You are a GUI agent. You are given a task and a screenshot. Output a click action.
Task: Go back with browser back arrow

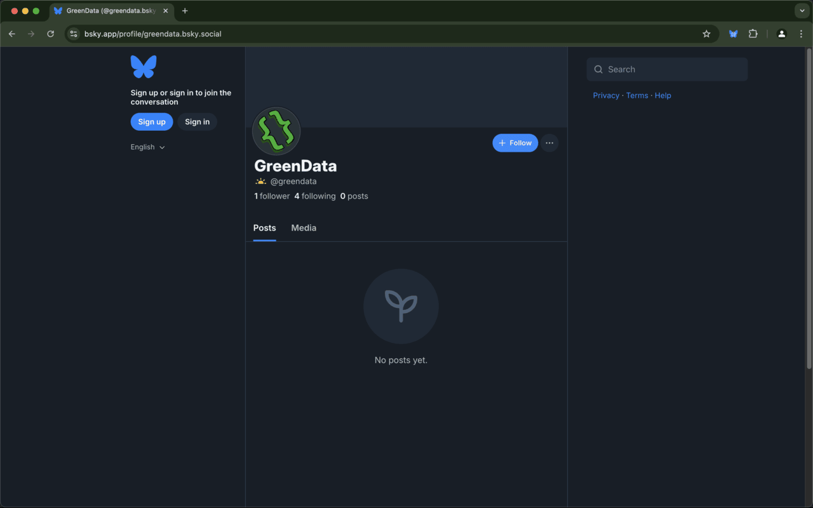coord(12,34)
